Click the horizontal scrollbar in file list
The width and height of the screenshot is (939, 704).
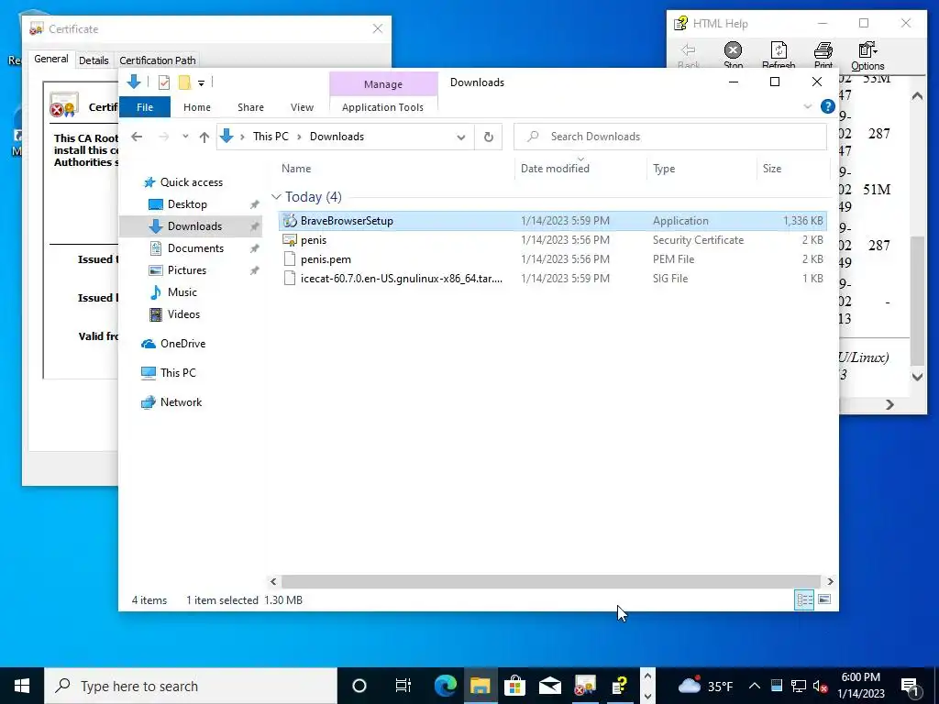point(550,581)
